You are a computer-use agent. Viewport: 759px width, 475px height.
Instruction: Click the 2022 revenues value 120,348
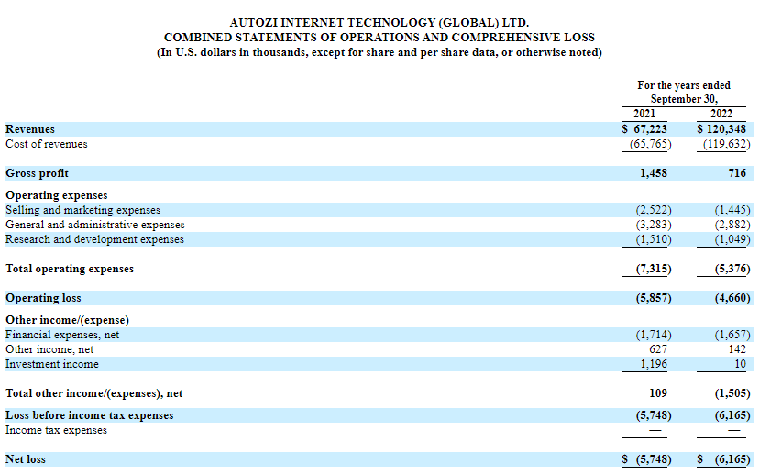(726, 129)
